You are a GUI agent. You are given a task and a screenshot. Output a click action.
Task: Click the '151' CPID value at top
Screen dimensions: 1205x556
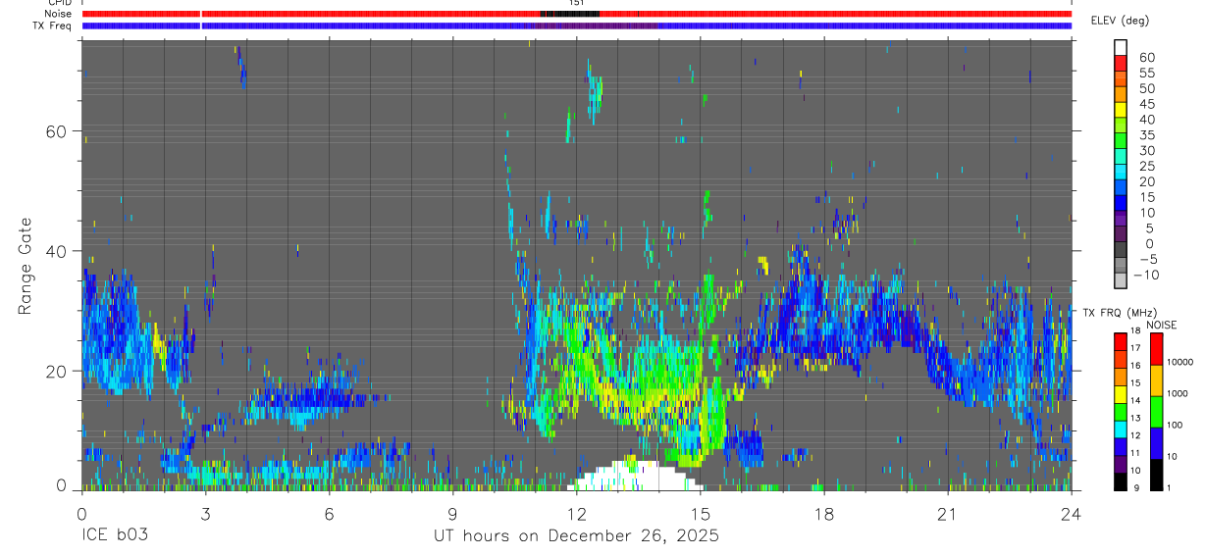577,3
